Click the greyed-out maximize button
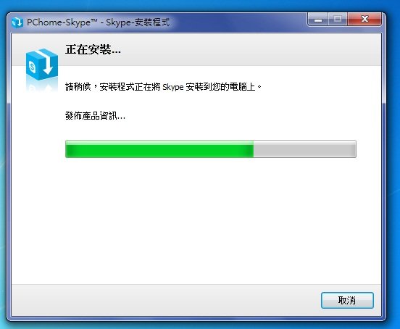Screen dimensions: 400x329 [x=338, y=20]
